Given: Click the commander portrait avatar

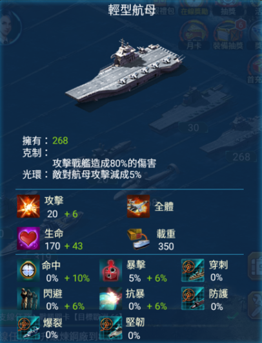Looking at the screenshot, I should (9, 27).
